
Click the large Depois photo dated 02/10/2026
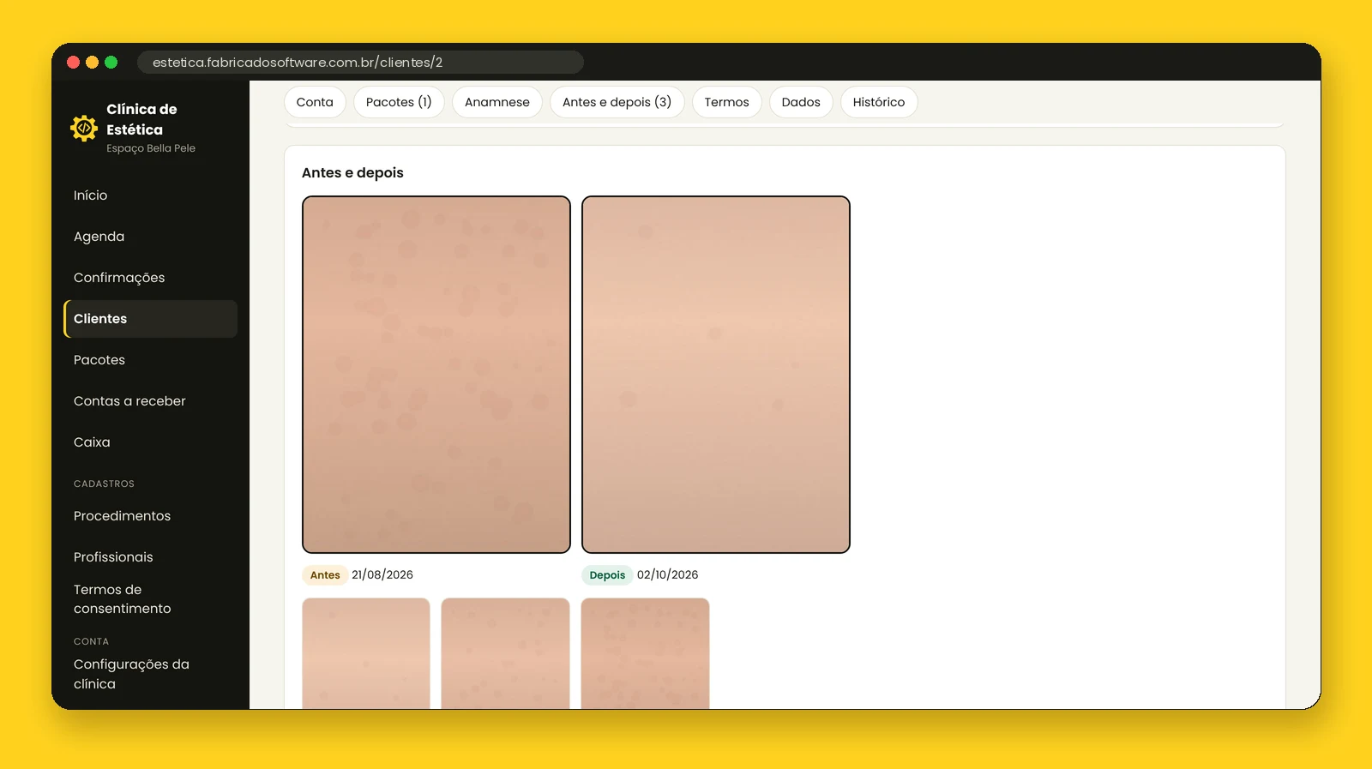click(x=716, y=375)
